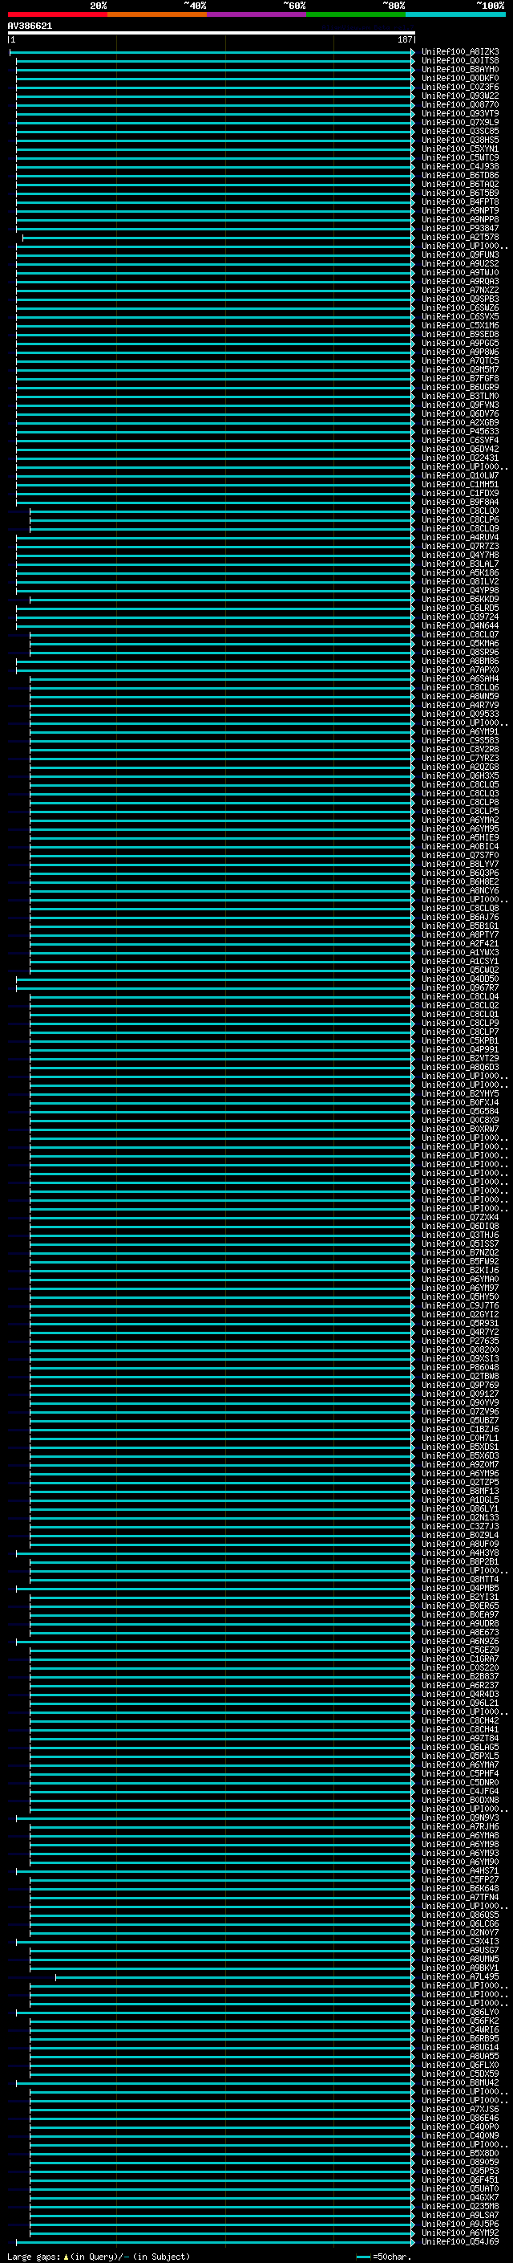This screenshot has height=2263, width=513.
Task: Open the UniRef100_C5XYN1 hit
Action: pyautogui.click(x=460, y=149)
